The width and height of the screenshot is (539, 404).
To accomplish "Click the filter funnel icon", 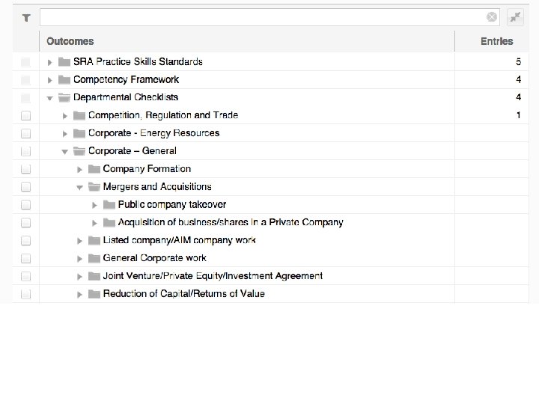I will coord(25,16).
